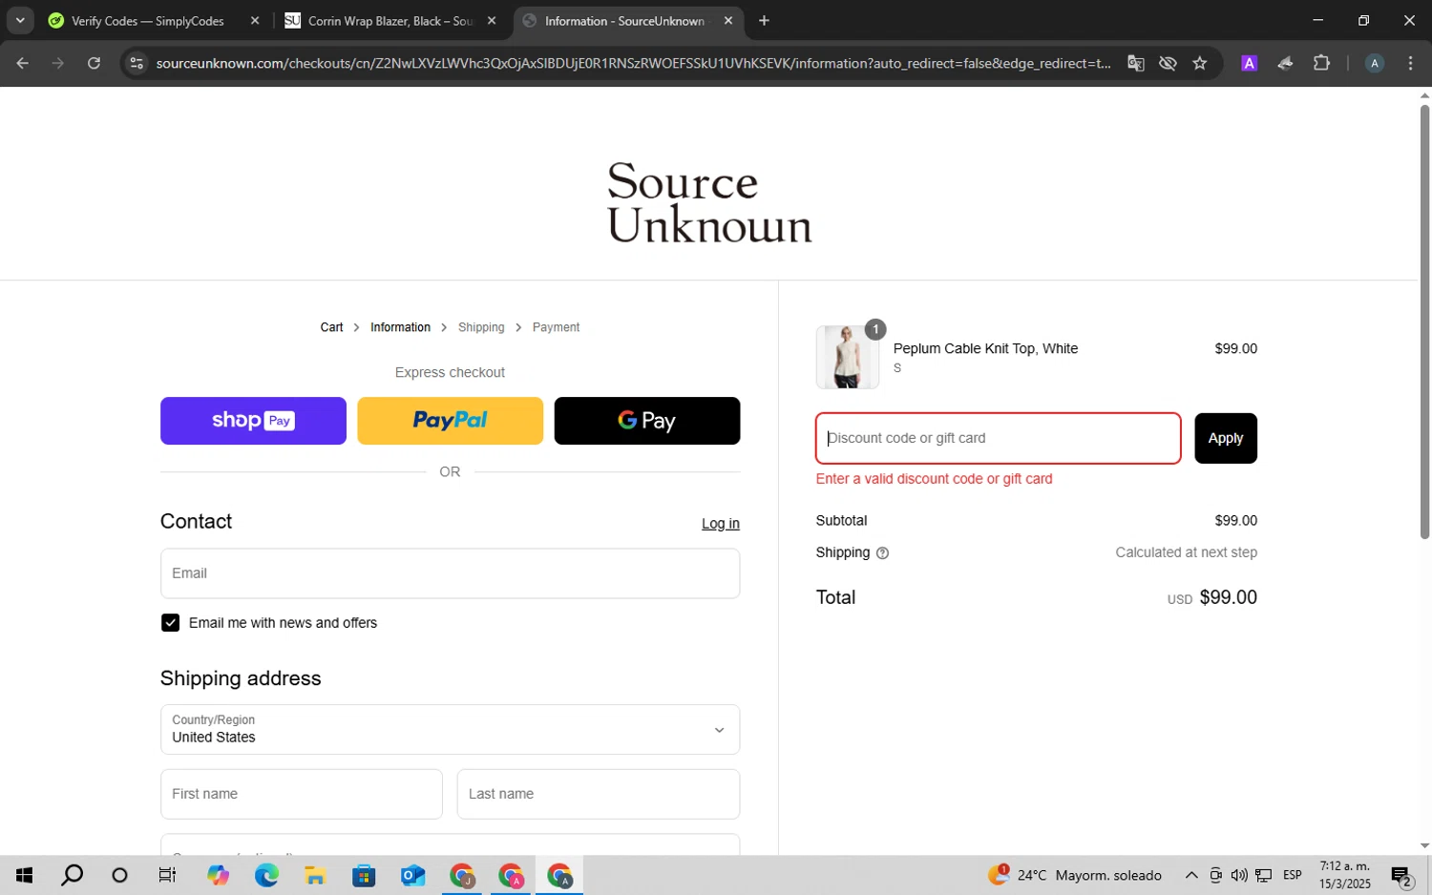The height and width of the screenshot is (895, 1432).
Task: Open the tab search dropdown arrow
Action: point(20,20)
